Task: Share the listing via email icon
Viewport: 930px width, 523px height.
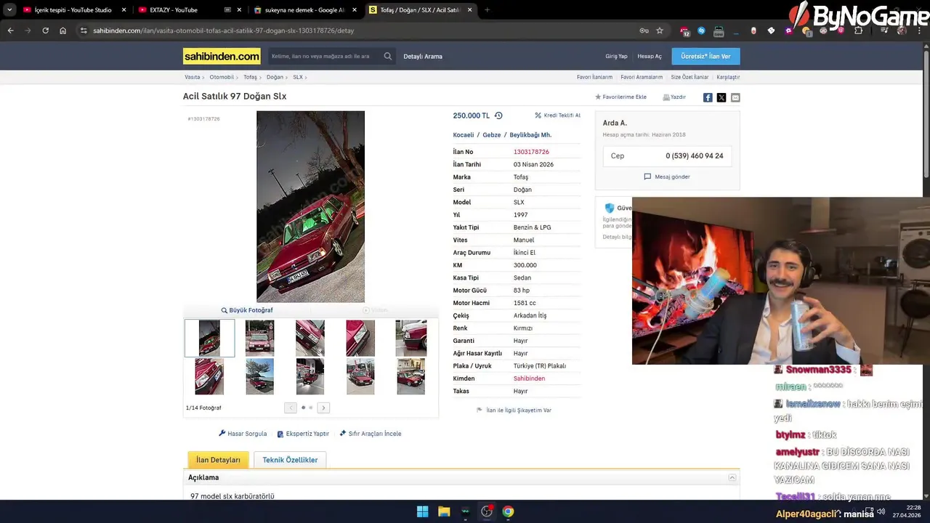Action: click(735, 97)
